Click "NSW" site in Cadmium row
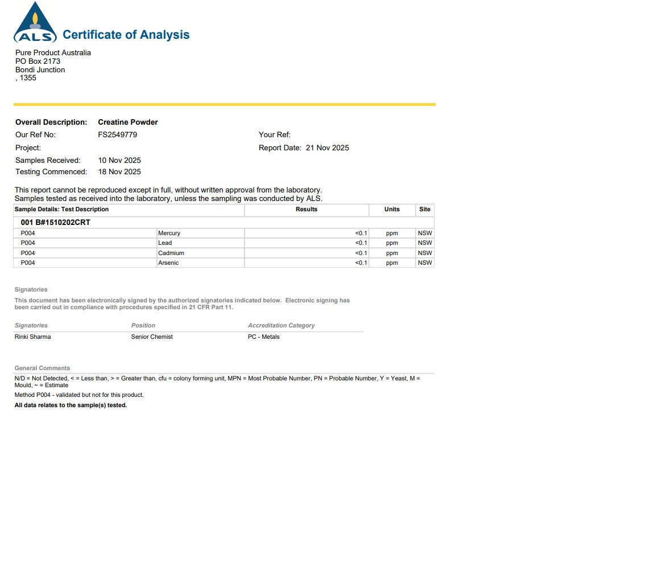 [425, 253]
